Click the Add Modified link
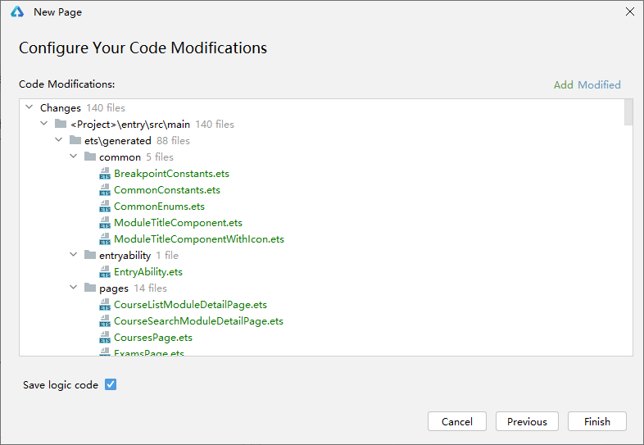 587,84
